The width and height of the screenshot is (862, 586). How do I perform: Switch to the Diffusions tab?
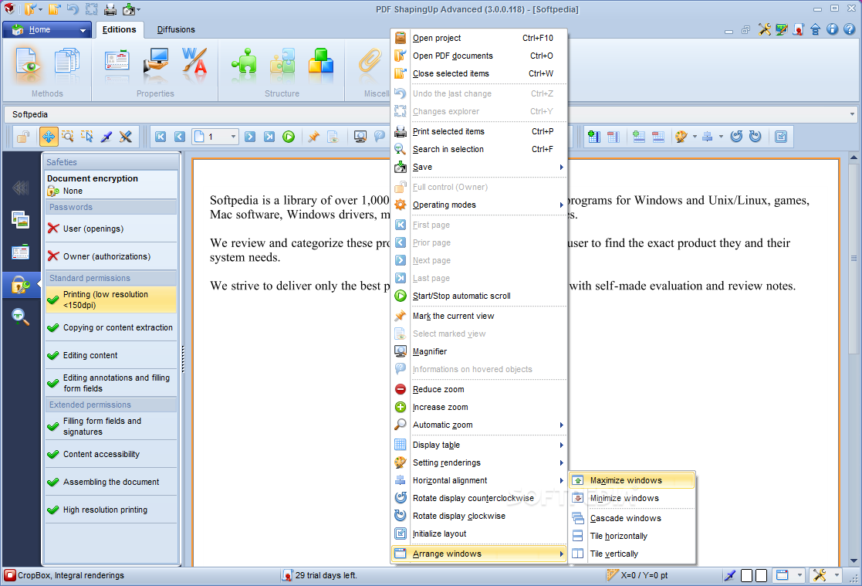tap(176, 29)
